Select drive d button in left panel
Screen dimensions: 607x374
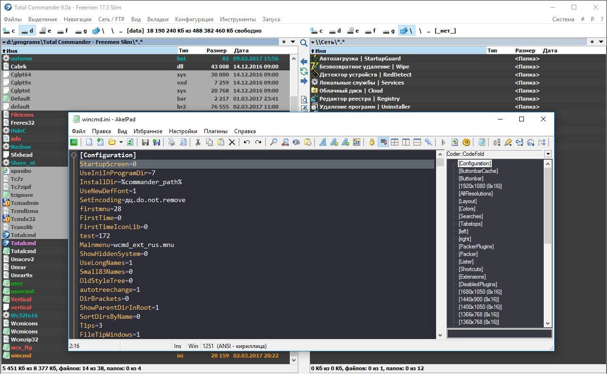[27, 31]
